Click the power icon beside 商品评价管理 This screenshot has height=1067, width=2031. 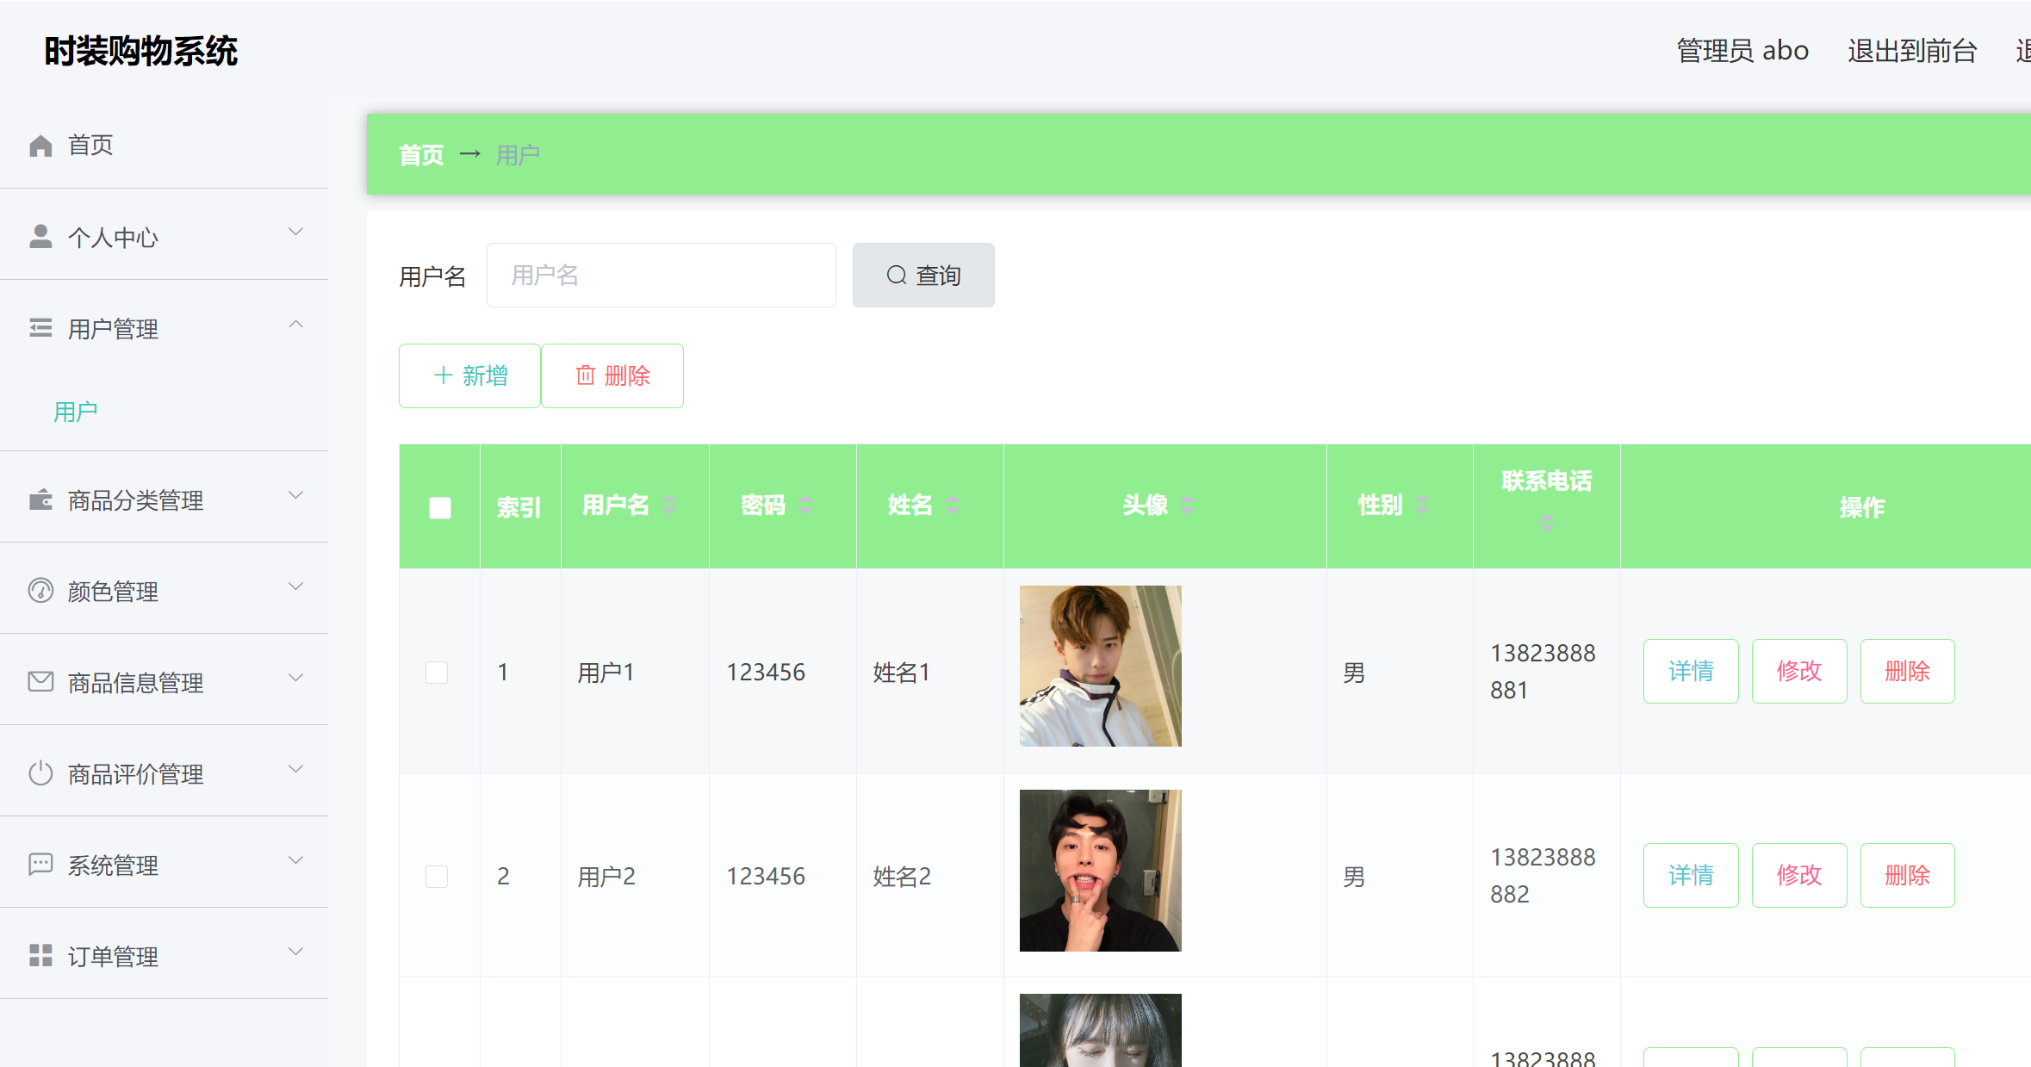(x=40, y=773)
